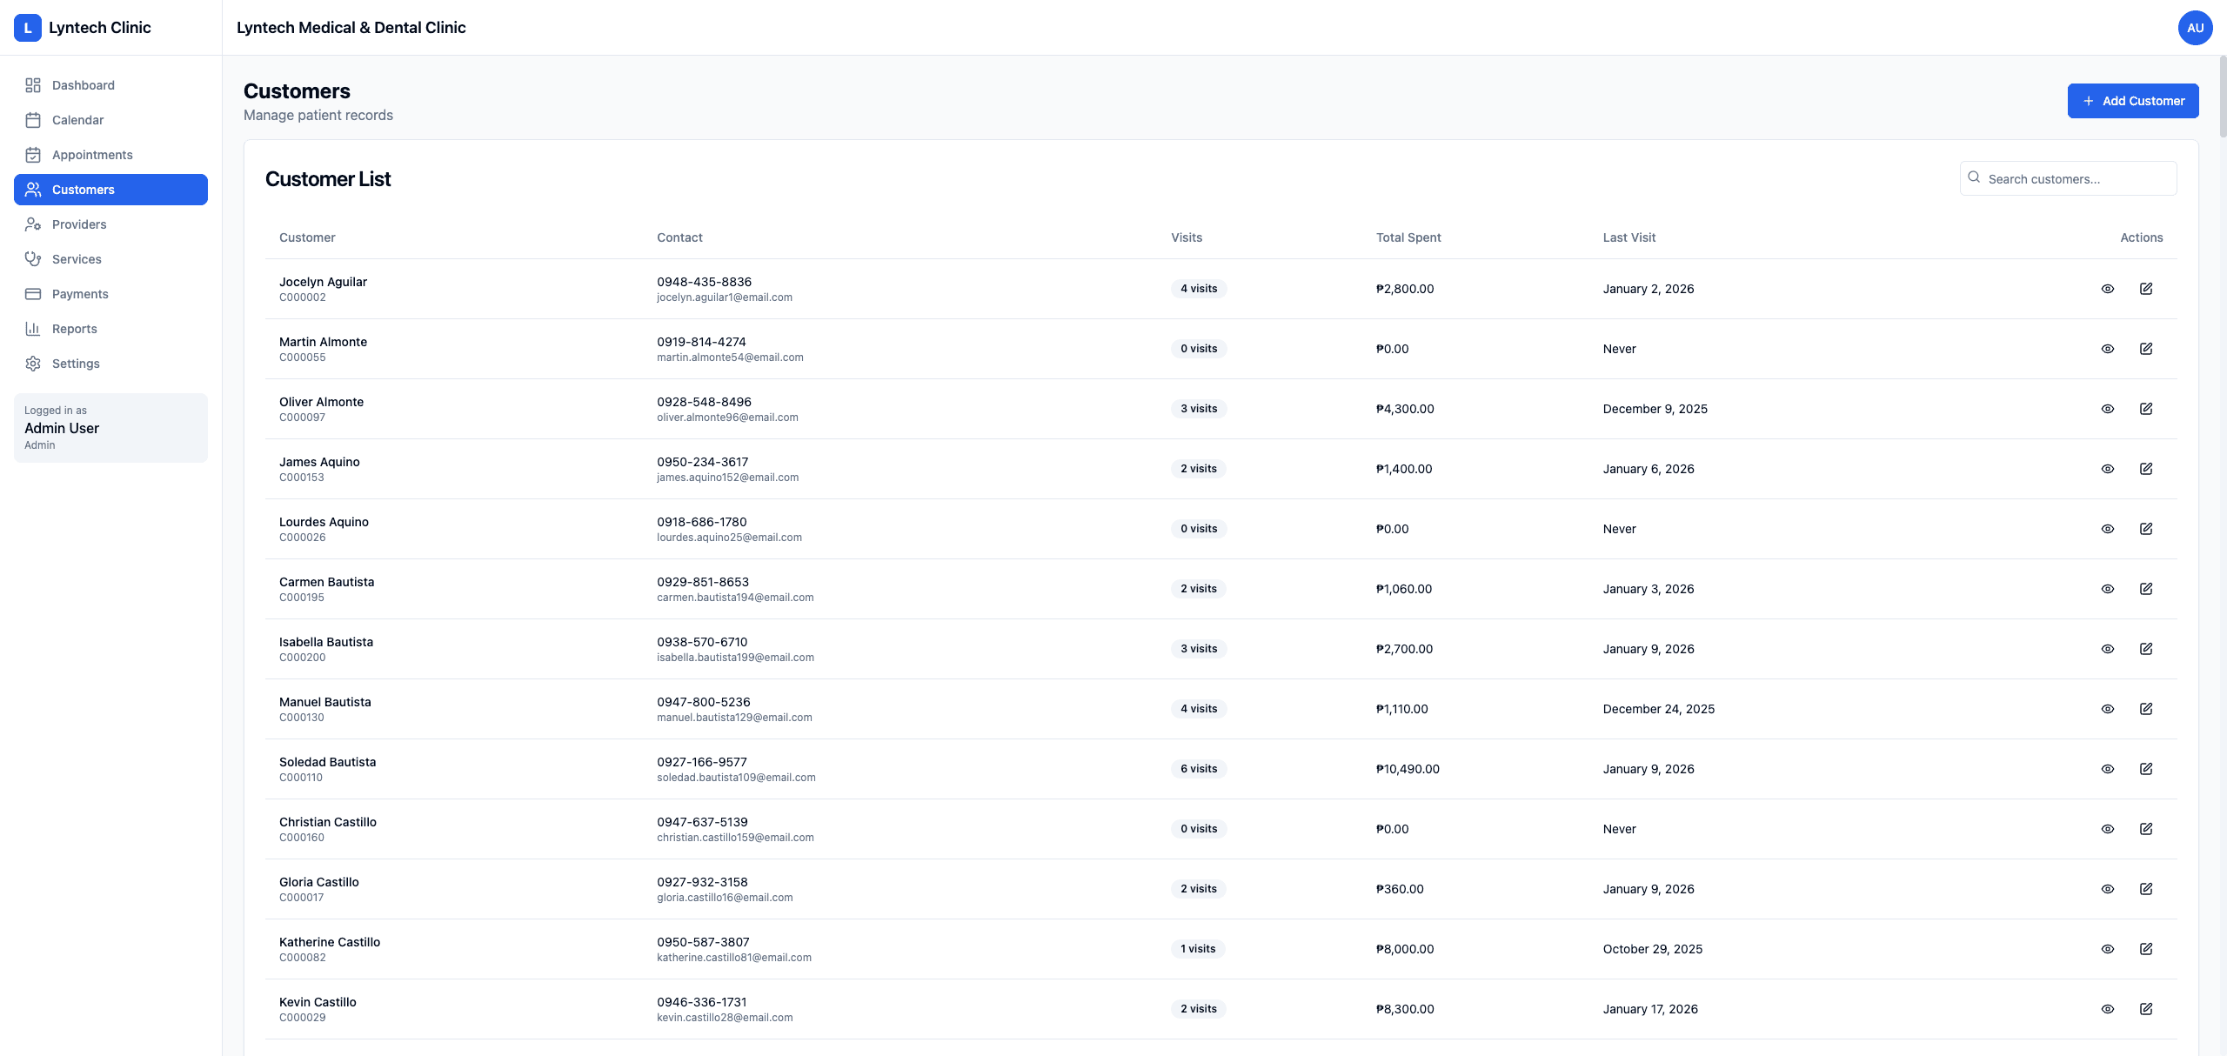Open the Services page
This screenshot has width=2227, height=1056.
(x=110, y=259)
